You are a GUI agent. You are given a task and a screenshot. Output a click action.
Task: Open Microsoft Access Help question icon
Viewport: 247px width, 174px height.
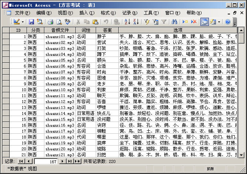[228, 22]
